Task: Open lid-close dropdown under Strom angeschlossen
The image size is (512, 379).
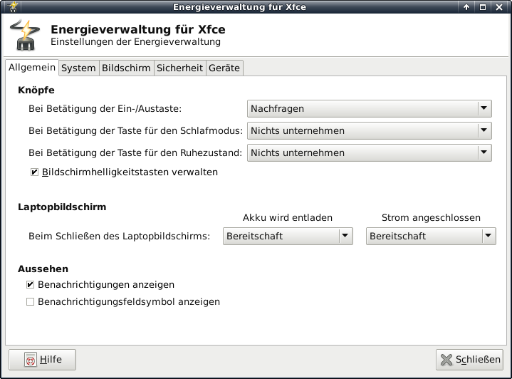Action: [431, 237]
